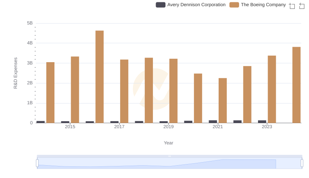This screenshot has width=309, height=178.
Task: Click the 2019 x-axis label
Action: coord(168,127)
